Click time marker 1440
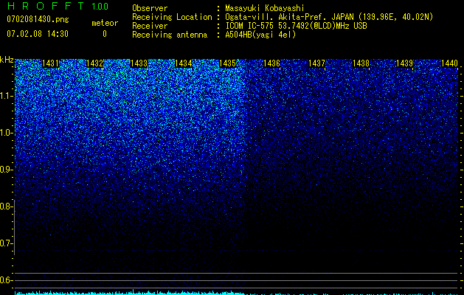This screenshot has height=295, width=464. (x=449, y=63)
